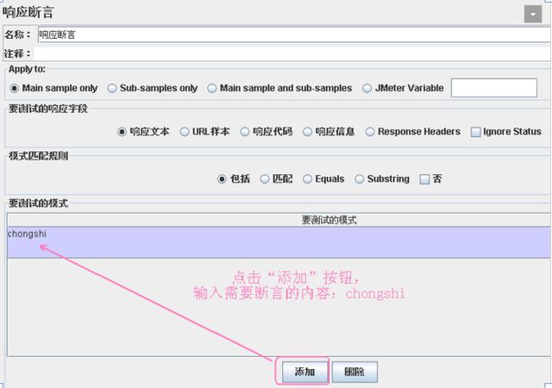Select the chongshi pattern row
Screen dimensions: 552x388
pyautogui.click(x=279, y=242)
